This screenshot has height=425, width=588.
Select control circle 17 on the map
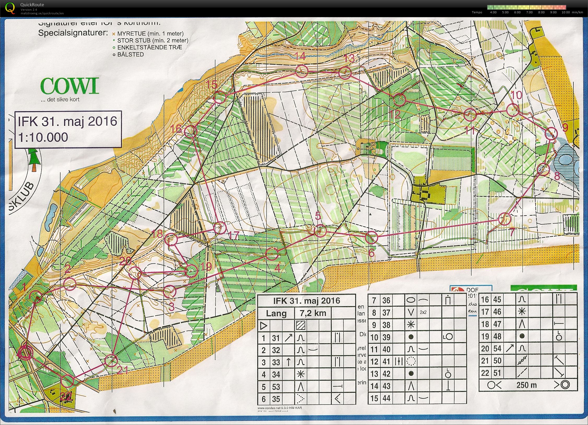pyautogui.click(x=219, y=228)
